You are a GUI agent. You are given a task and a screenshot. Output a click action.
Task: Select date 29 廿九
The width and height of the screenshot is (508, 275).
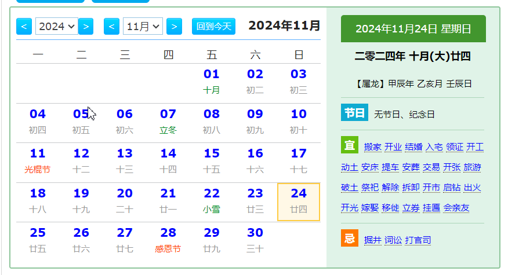point(212,240)
